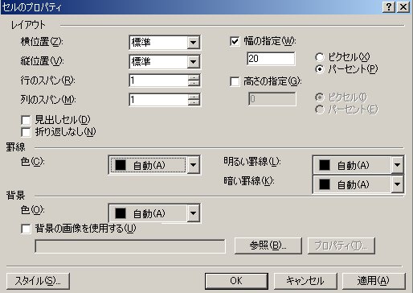The width and height of the screenshot is (413, 293).
Task: Increase the 行のスパン spinner value
Action: point(194,77)
